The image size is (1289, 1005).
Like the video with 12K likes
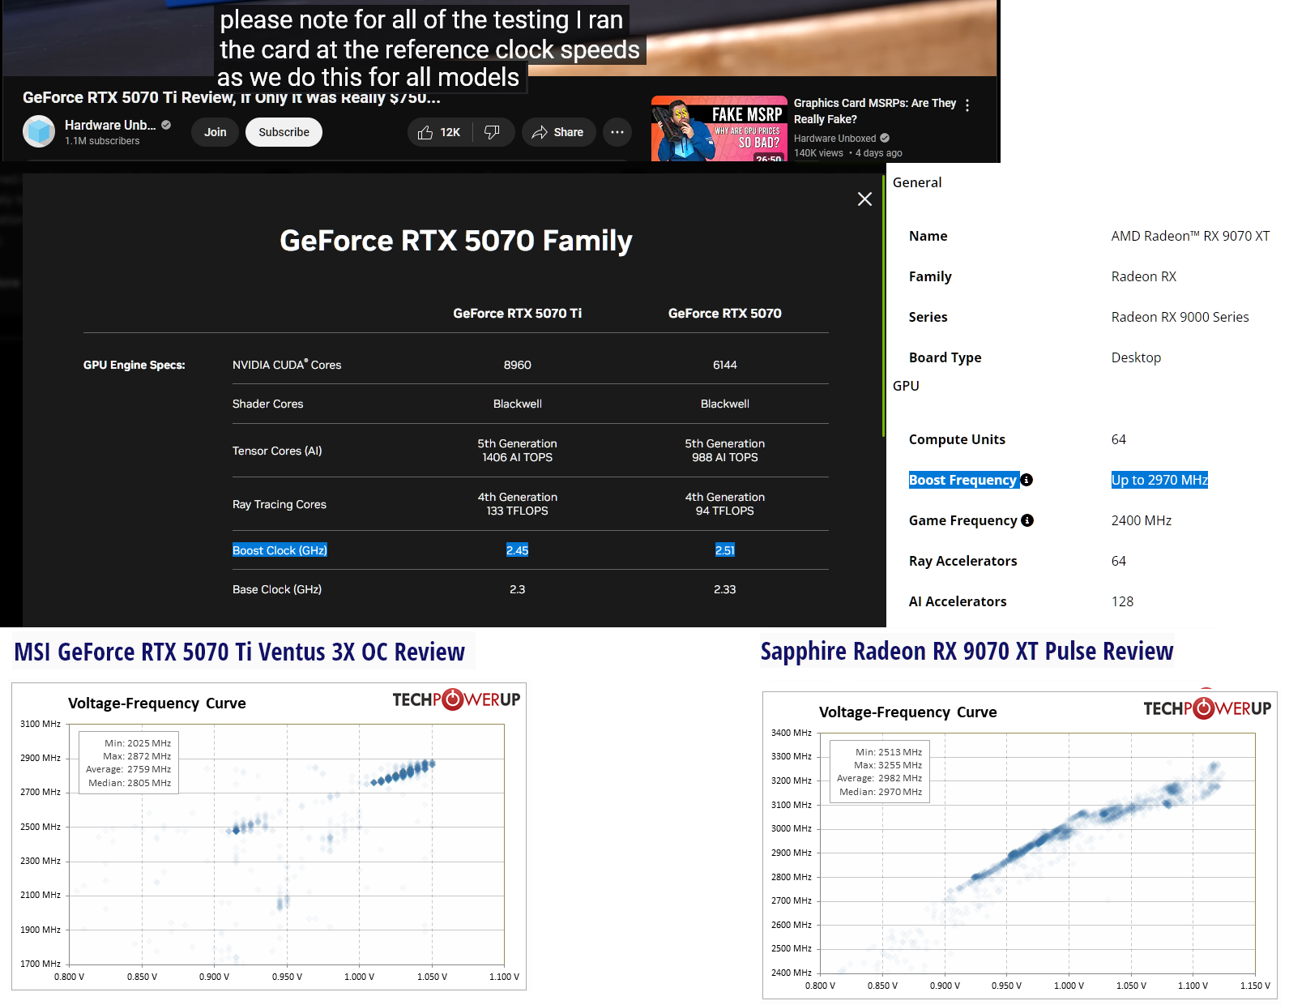click(438, 132)
